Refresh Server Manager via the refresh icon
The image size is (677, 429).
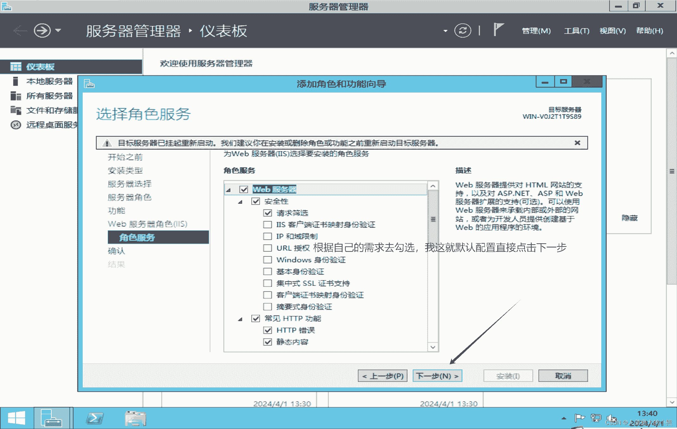[x=463, y=30]
